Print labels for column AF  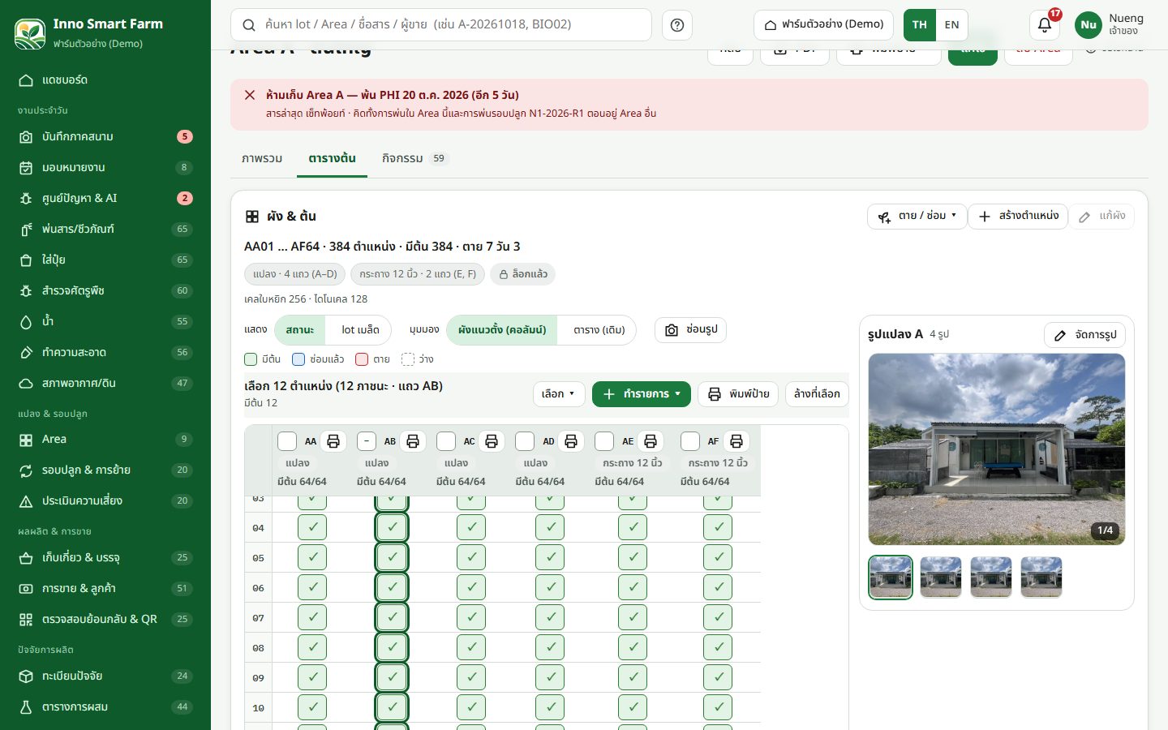736,441
